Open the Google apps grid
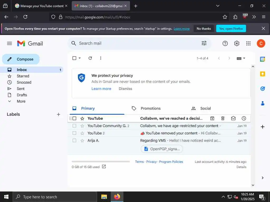The width and height of the screenshot is (270, 202). pyautogui.click(x=248, y=43)
